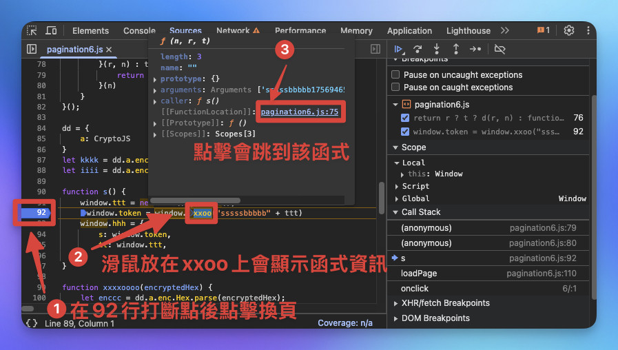Viewport: 618px width, 350px height.
Task: Collapse the Local scope
Action: [x=397, y=163]
